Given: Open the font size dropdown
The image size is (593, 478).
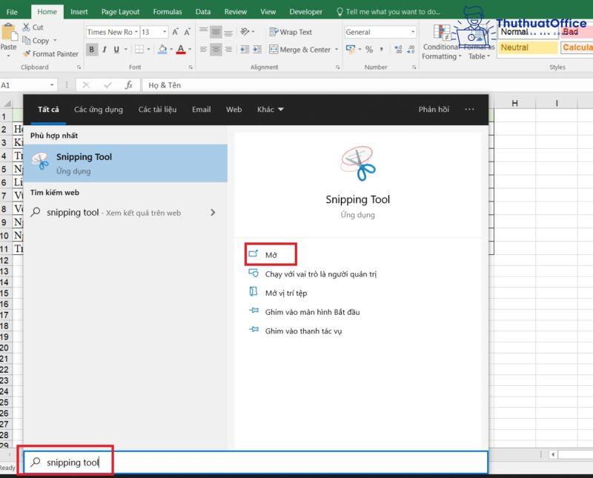Looking at the screenshot, I should (165, 32).
